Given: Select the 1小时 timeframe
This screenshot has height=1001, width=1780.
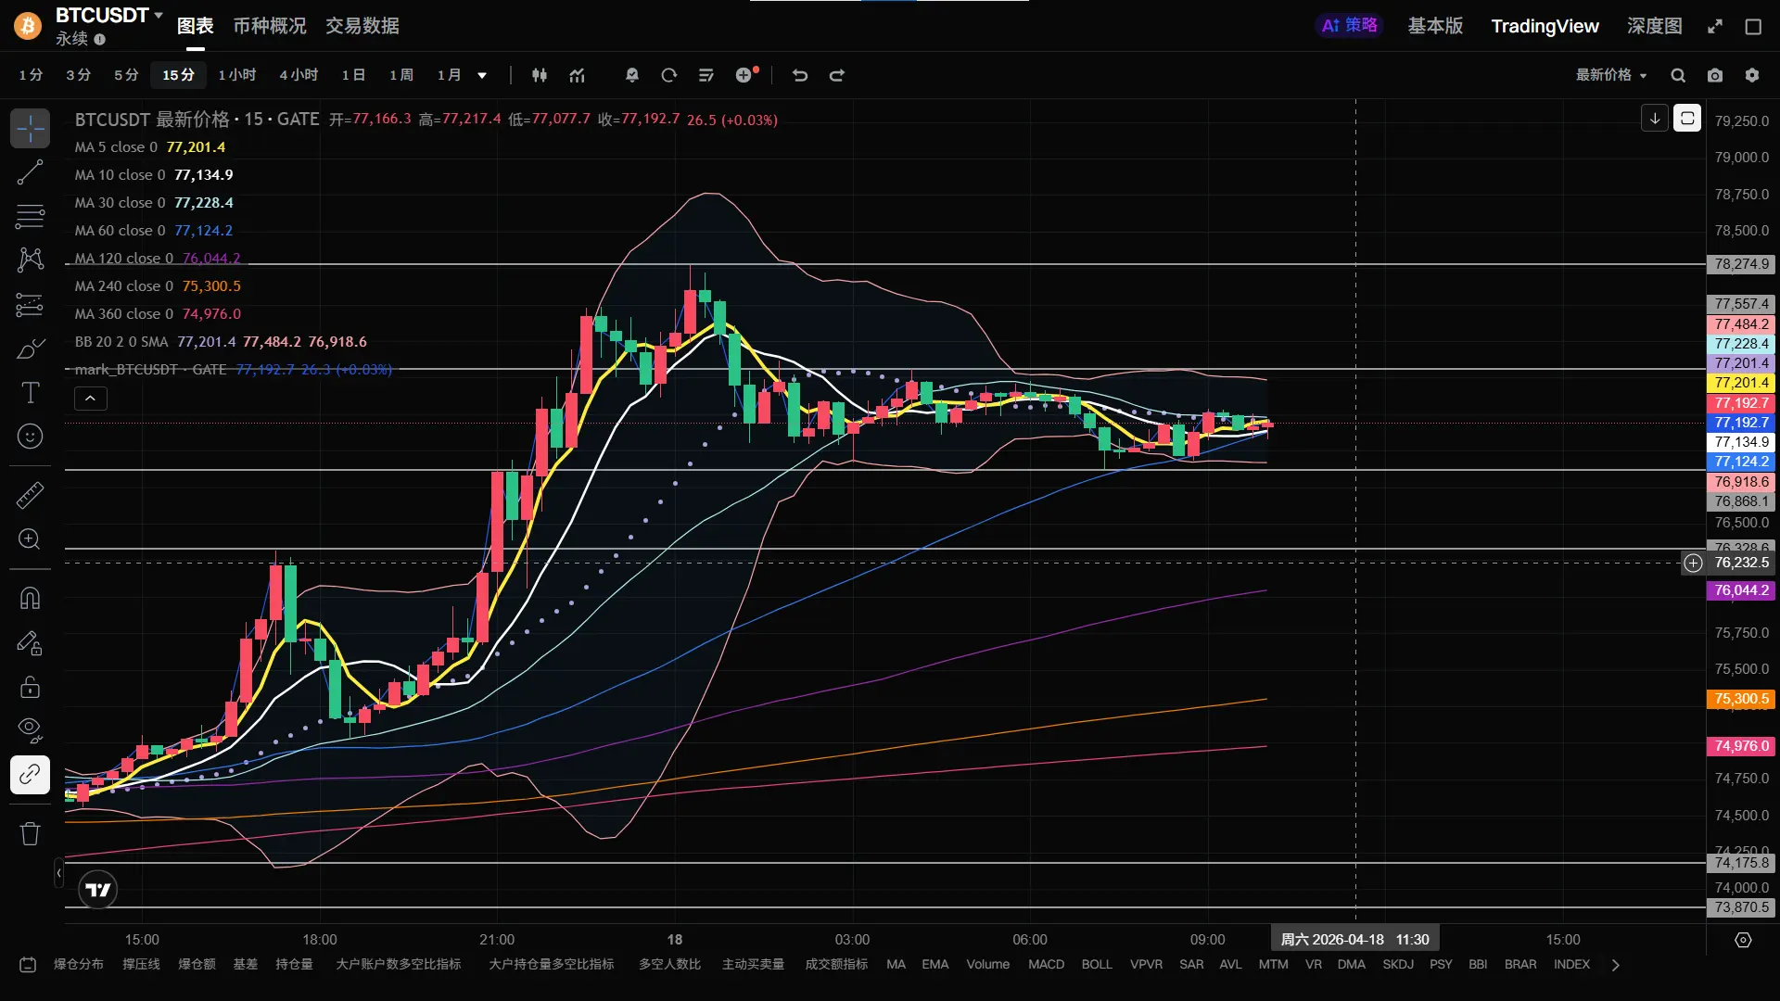Looking at the screenshot, I should click(x=237, y=76).
